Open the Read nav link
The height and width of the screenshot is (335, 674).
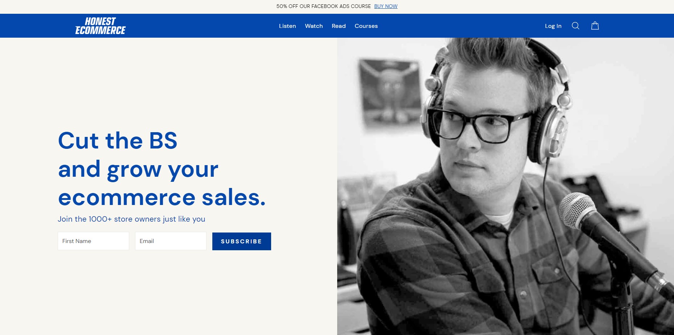339,26
